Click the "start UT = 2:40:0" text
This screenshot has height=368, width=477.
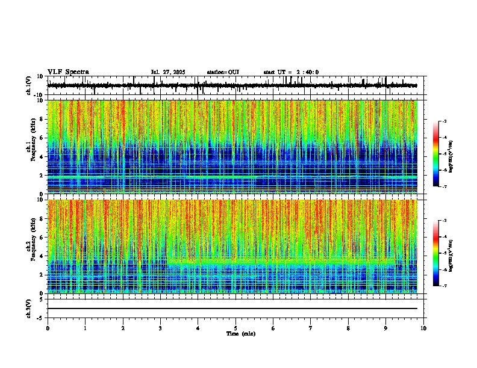(x=291, y=72)
